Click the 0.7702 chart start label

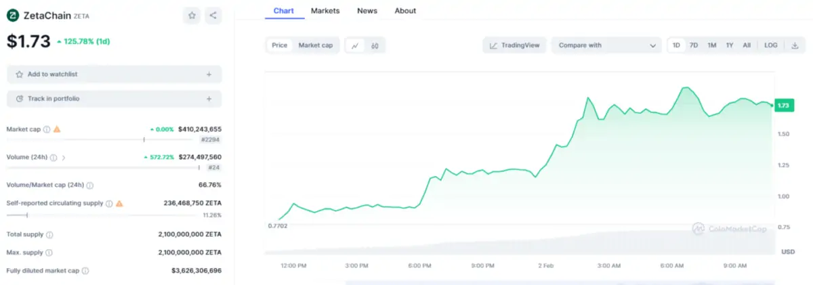[278, 225]
